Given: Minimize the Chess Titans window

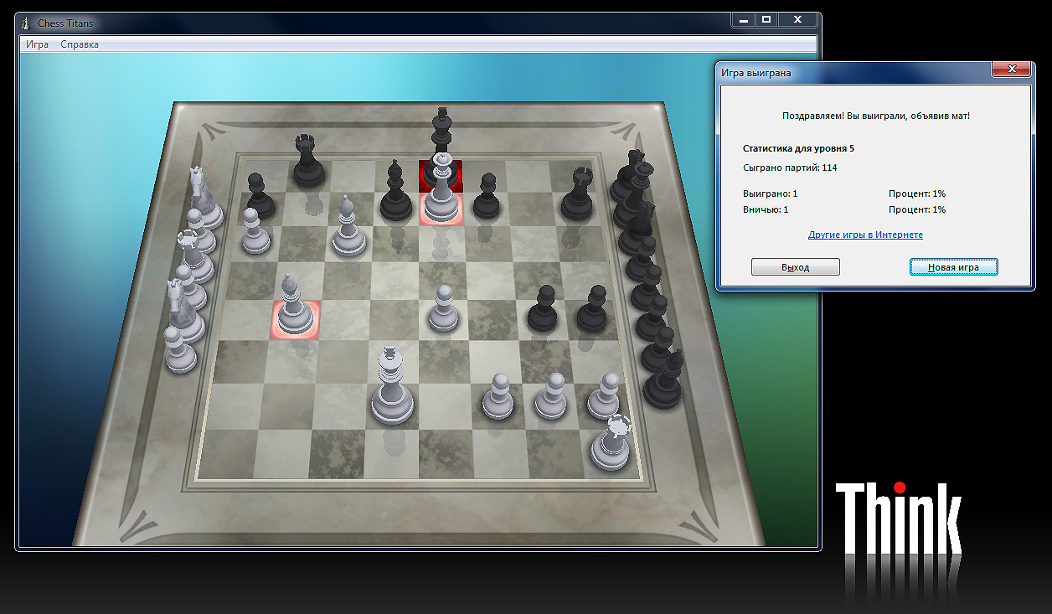Looking at the screenshot, I should tap(743, 19).
